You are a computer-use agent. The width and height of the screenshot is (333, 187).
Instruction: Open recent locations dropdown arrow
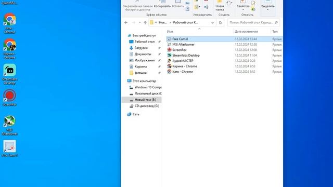pos(140,22)
